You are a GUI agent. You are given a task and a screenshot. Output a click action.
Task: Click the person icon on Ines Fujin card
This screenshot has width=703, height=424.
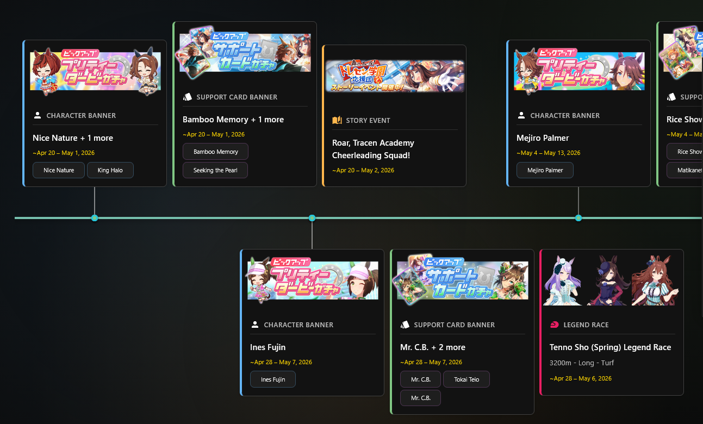[255, 325]
